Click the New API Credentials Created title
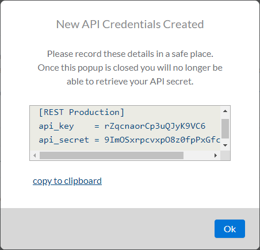Image resolution: width=260 pixels, height=250 pixels. tap(130, 24)
